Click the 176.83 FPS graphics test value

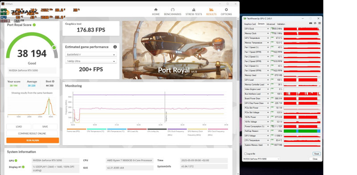click(91, 30)
